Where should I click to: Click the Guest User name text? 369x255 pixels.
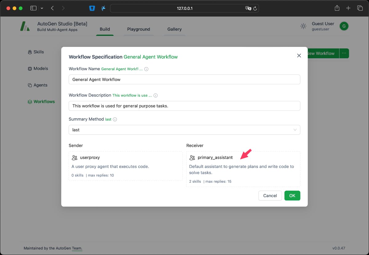[323, 24]
